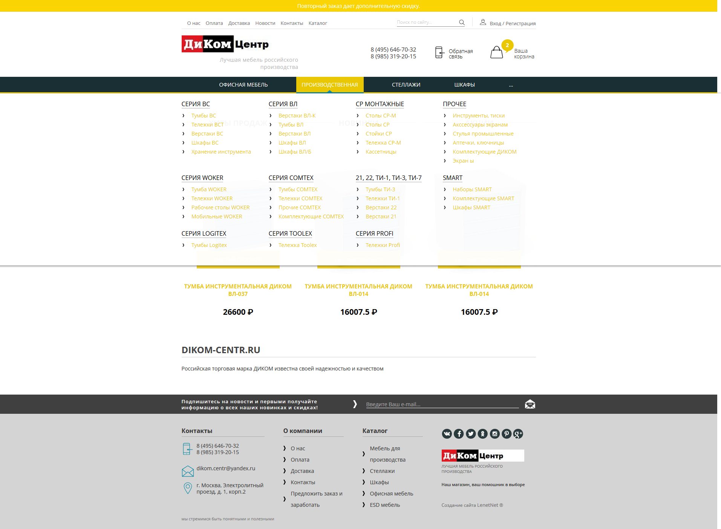Open the Instagram social icon
721x529 pixels.
[x=495, y=434]
